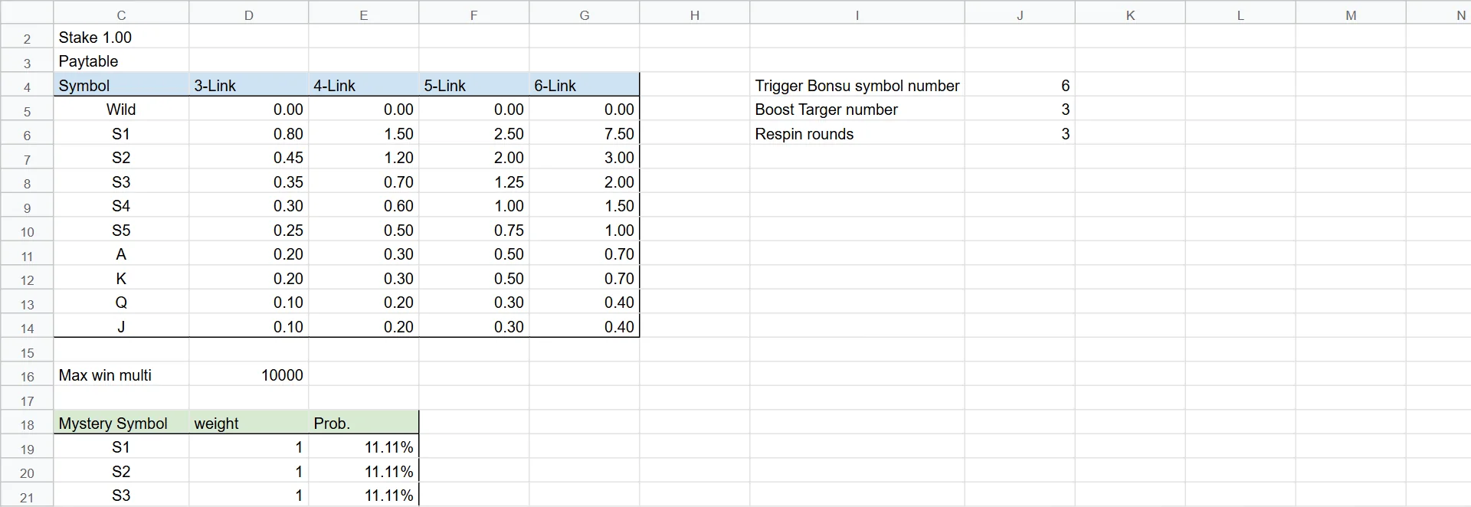Click the '6-Link' header cell

pyautogui.click(x=584, y=86)
